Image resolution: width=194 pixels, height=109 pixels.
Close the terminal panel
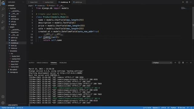pyautogui.click(x=191, y=63)
